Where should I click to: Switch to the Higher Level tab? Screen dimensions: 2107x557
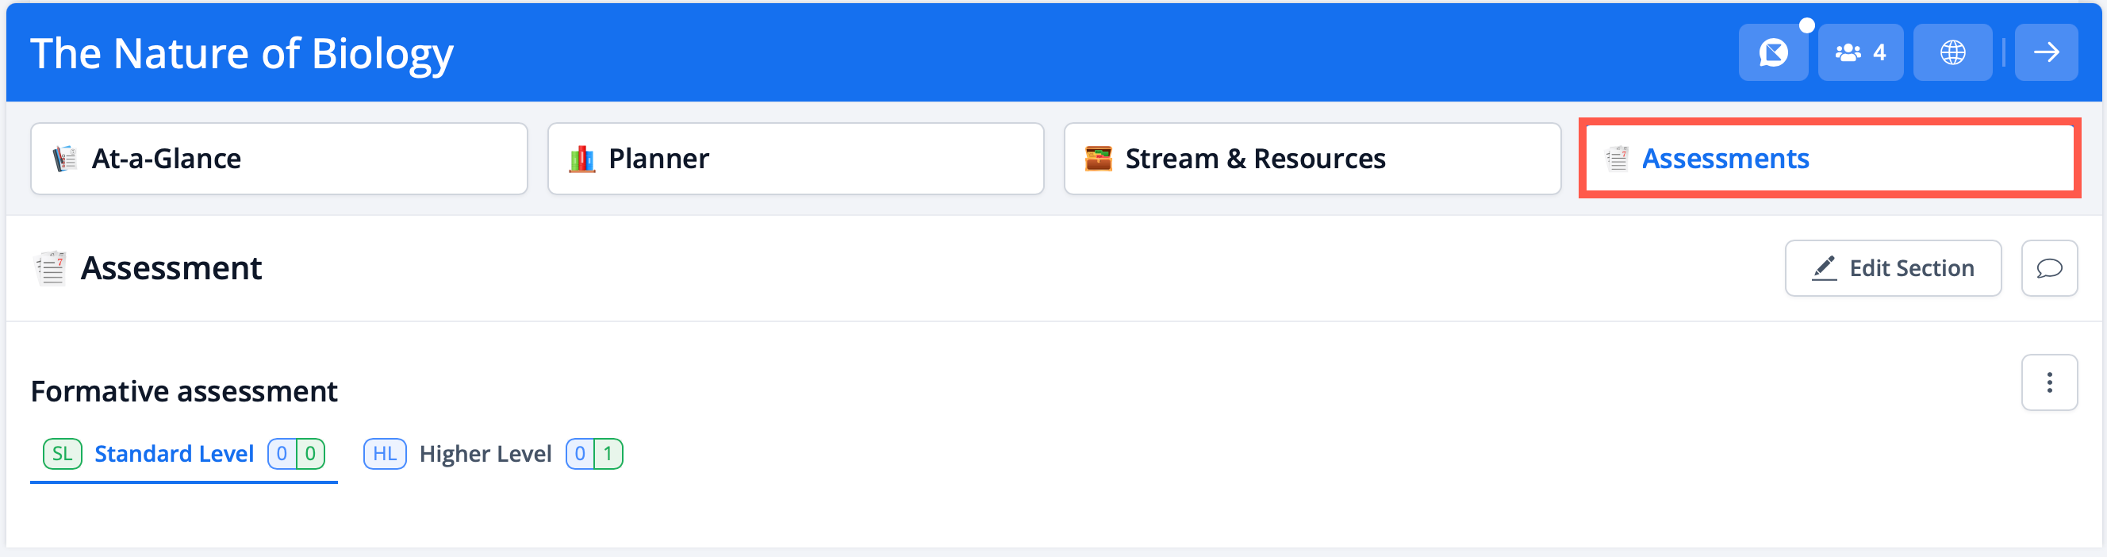tap(485, 454)
